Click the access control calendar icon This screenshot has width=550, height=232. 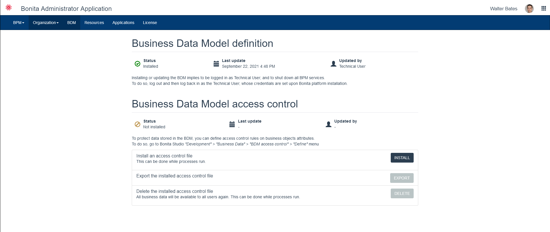pyautogui.click(x=232, y=124)
